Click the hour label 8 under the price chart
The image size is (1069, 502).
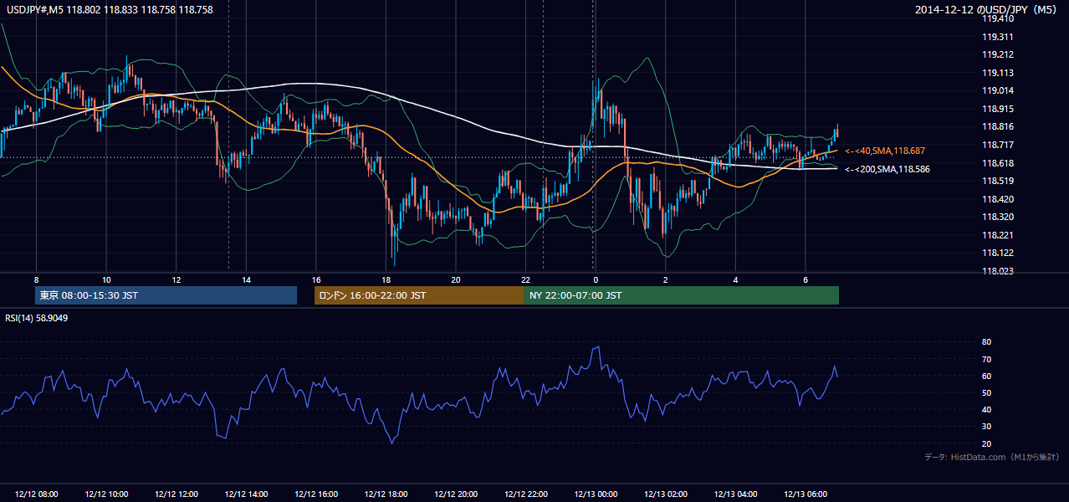click(x=36, y=279)
